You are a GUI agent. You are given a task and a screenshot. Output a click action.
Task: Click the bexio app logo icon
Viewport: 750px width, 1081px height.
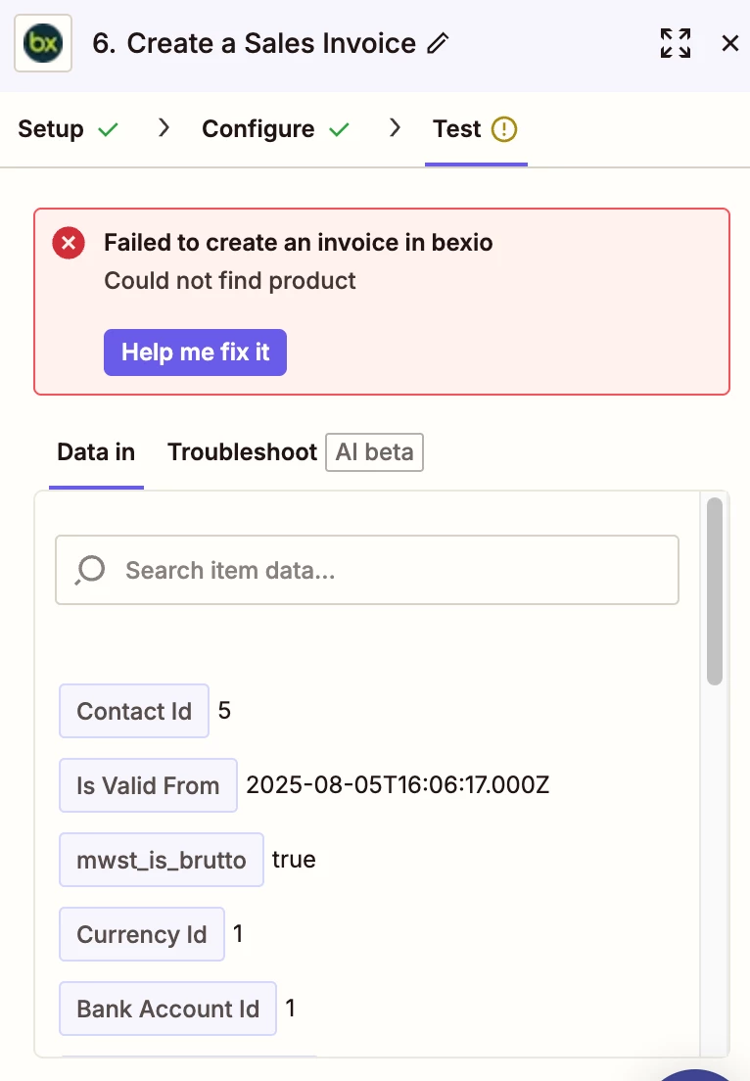click(43, 43)
